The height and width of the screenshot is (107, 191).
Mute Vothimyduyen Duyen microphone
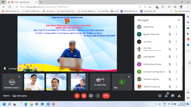pos(170,64)
